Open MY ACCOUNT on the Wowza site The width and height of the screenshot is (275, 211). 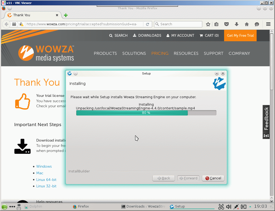[180, 36]
